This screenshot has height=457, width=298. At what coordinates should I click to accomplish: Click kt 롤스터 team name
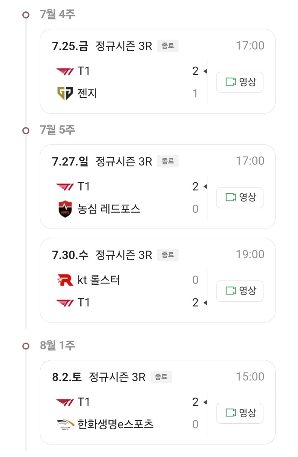[x=99, y=280]
